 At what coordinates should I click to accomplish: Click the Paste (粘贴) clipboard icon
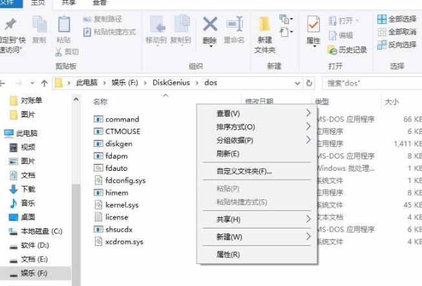64,24
